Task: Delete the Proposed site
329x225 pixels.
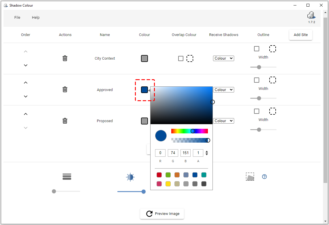Action: click(65, 121)
